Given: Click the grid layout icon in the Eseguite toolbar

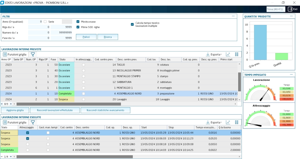Looking at the screenshot, I should point(237,122).
